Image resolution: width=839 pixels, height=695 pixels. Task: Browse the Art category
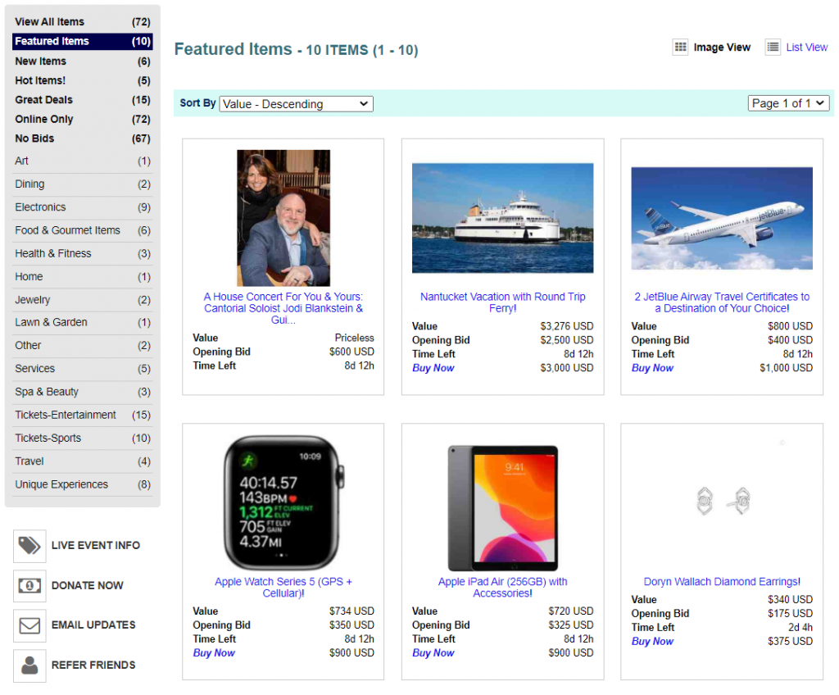[x=83, y=161]
